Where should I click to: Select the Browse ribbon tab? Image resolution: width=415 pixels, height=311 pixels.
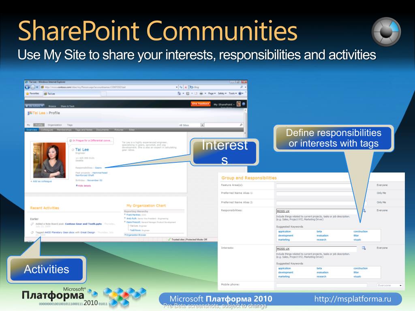click(52, 106)
